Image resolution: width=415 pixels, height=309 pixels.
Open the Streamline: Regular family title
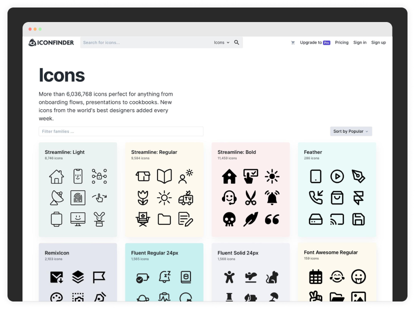point(154,152)
